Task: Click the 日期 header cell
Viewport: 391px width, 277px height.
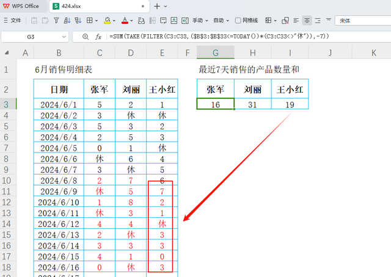Action: tap(59, 89)
